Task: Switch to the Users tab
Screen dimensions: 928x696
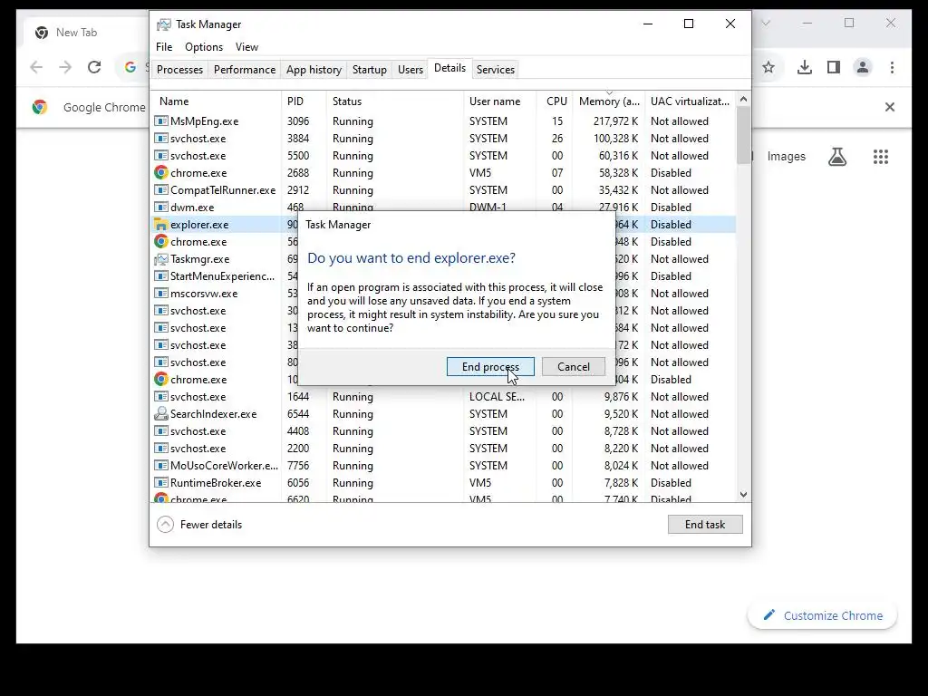Action: pyautogui.click(x=411, y=69)
